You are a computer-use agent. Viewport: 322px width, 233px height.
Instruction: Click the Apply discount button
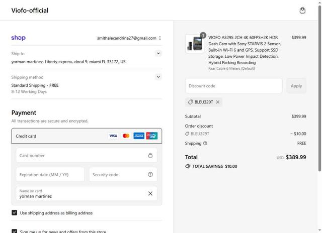[296, 86]
